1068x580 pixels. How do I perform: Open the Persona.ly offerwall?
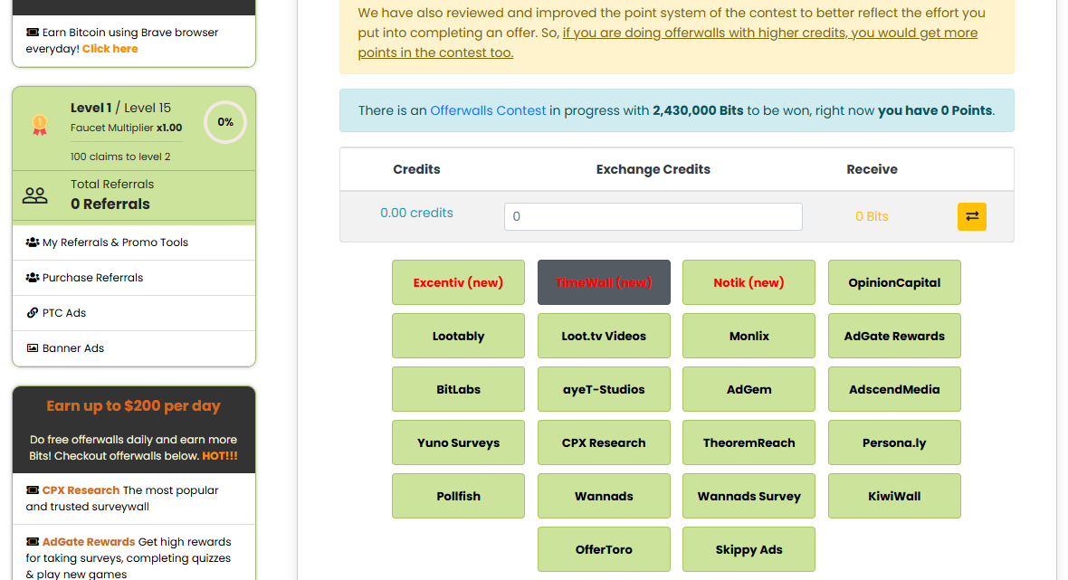pyautogui.click(x=894, y=442)
